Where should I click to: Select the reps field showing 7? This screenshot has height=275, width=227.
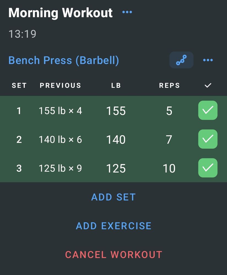tap(169, 140)
